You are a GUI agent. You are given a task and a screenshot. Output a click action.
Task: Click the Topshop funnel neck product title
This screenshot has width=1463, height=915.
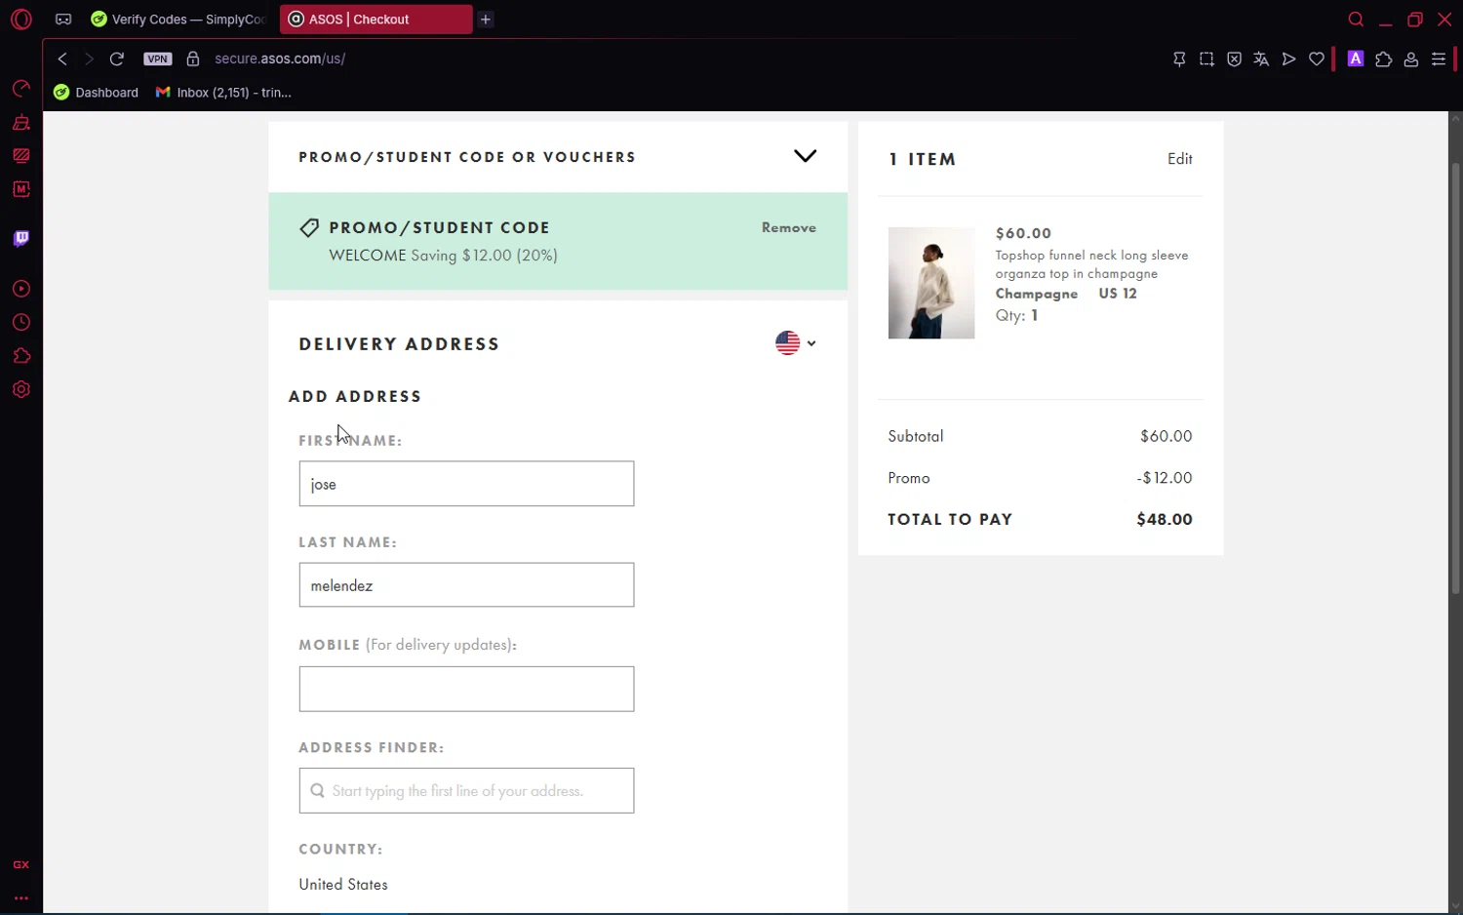click(x=1091, y=264)
